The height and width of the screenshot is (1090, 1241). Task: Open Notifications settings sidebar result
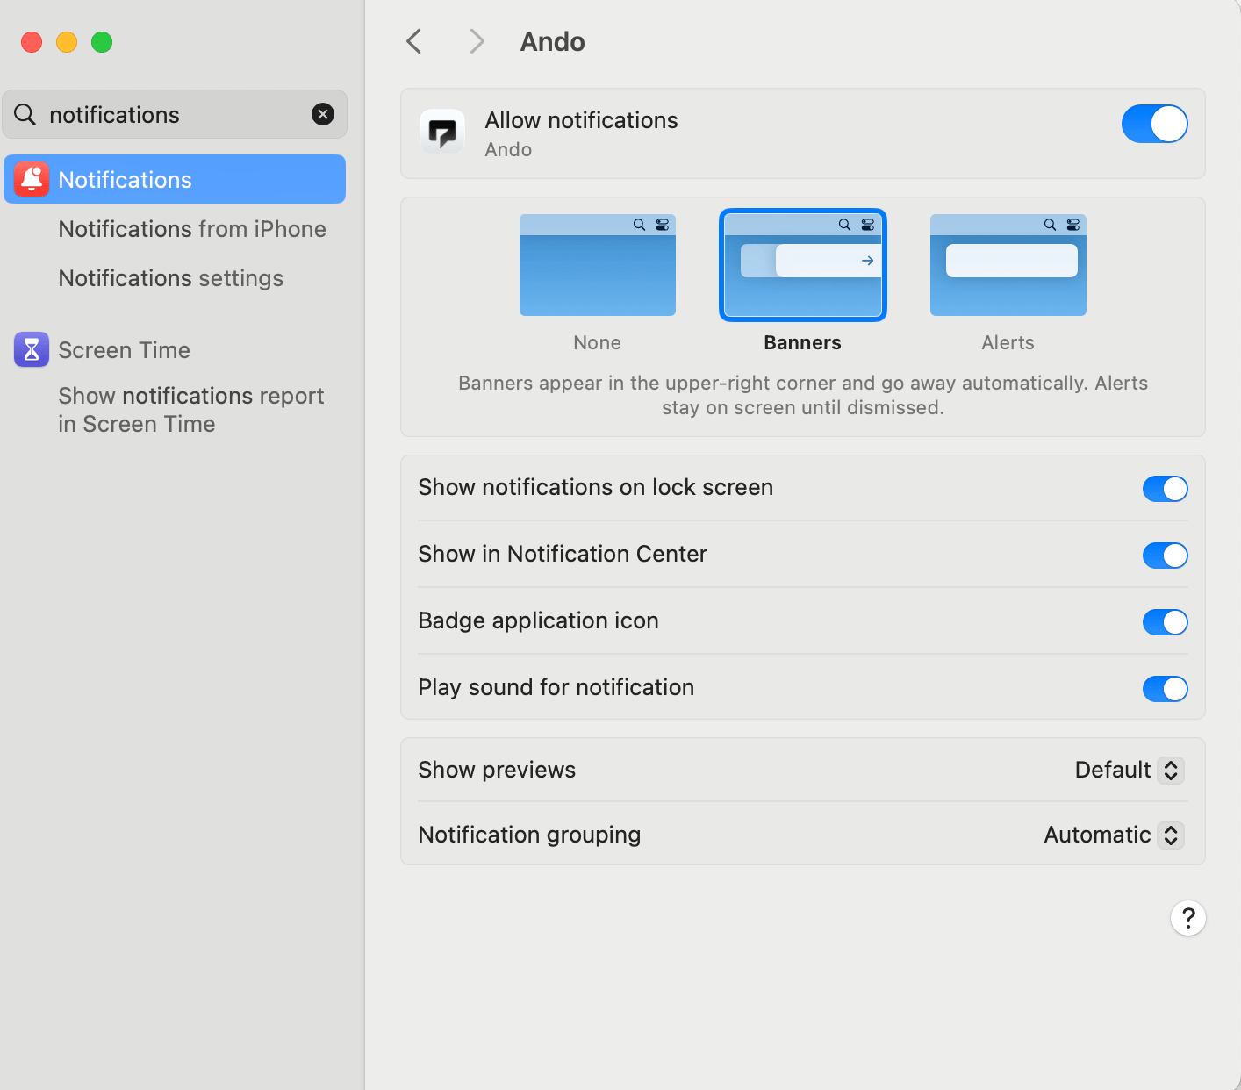(x=171, y=278)
